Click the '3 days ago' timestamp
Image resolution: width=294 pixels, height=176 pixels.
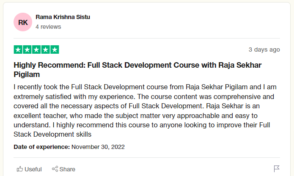[264, 49]
